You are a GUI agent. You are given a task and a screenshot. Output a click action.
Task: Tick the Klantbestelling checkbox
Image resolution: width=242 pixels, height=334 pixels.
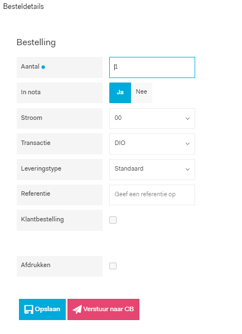click(x=113, y=220)
